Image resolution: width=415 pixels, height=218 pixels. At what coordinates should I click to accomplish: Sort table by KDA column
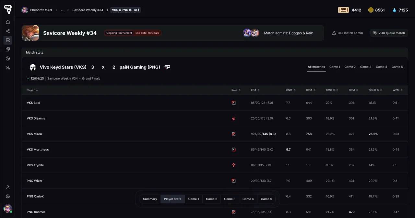[255, 90]
